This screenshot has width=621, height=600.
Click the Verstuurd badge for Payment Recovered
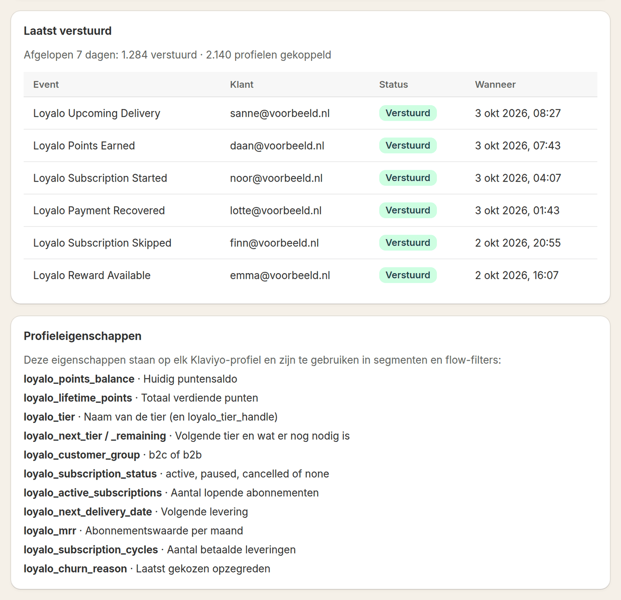click(x=408, y=211)
